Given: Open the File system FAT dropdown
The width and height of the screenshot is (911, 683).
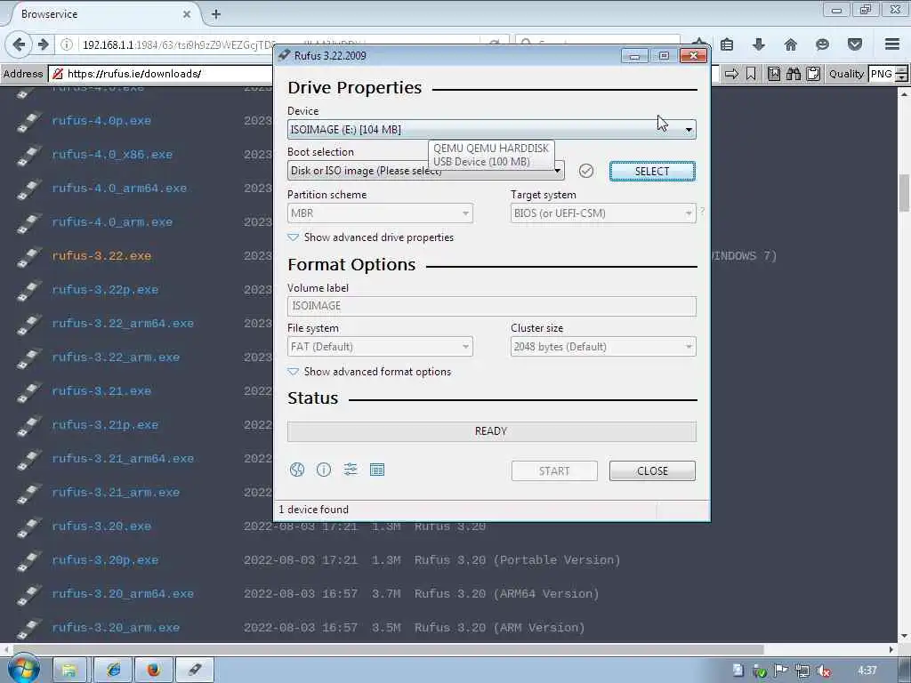Looking at the screenshot, I should click(380, 347).
